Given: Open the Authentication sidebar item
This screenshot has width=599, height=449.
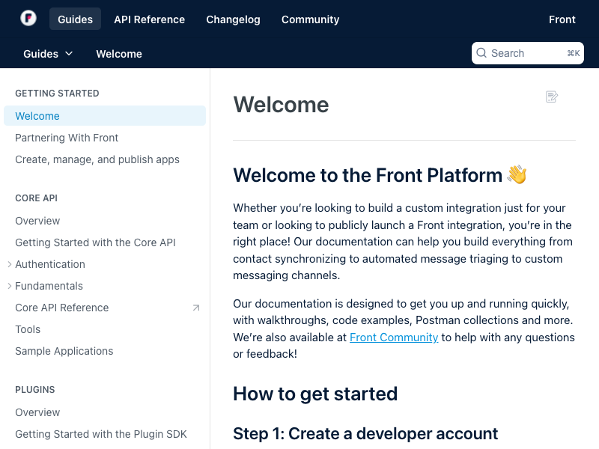Looking at the screenshot, I should (x=50, y=264).
